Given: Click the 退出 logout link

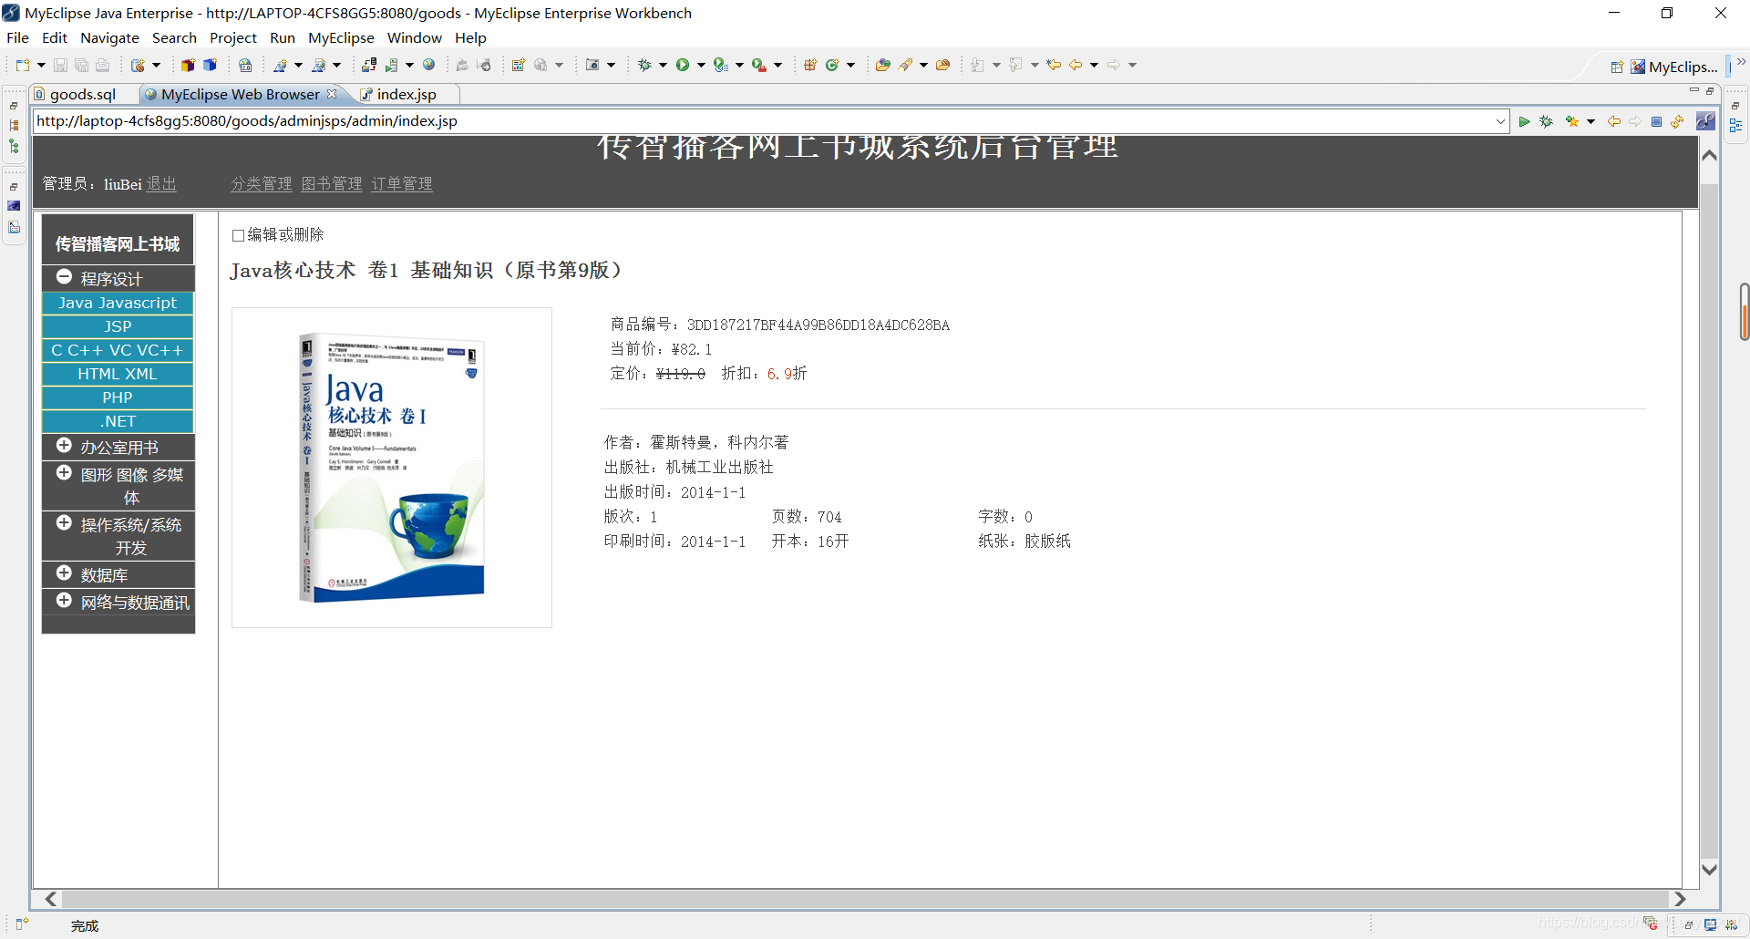Looking at the screenshot, I should pos(160,183).
